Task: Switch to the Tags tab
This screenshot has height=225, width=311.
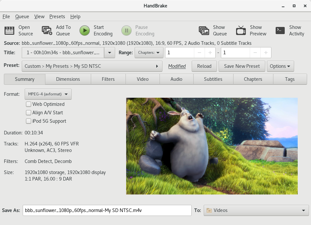Action: click(290, 79)
